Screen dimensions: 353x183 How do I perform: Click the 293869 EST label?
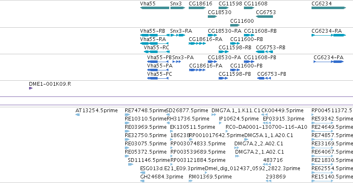pos(276,177)
